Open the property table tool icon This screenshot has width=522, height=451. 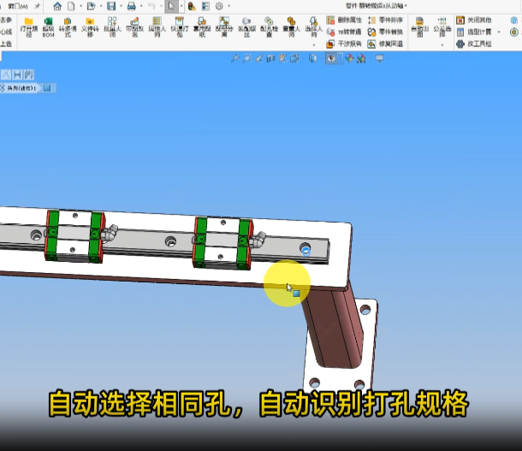click(157, 27)
